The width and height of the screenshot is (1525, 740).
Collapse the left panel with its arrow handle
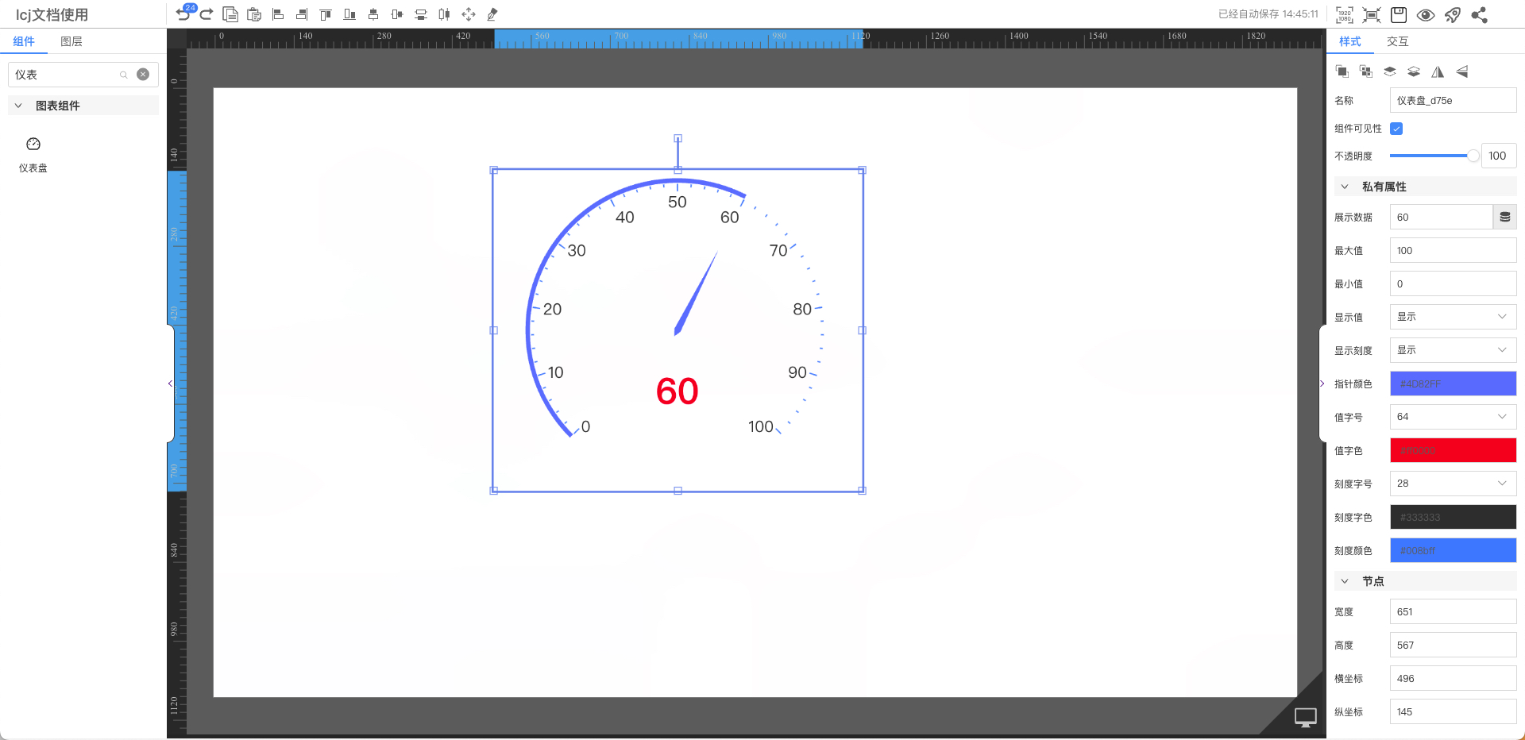(170, 383)
